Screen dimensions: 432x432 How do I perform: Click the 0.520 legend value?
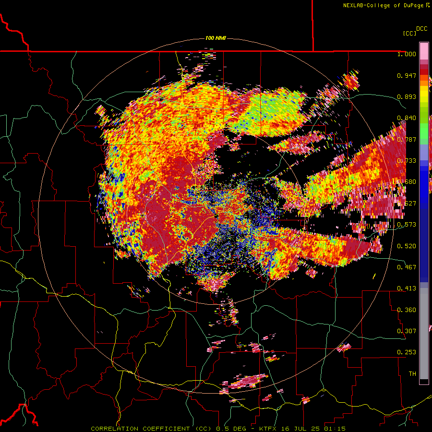[407, 246]
